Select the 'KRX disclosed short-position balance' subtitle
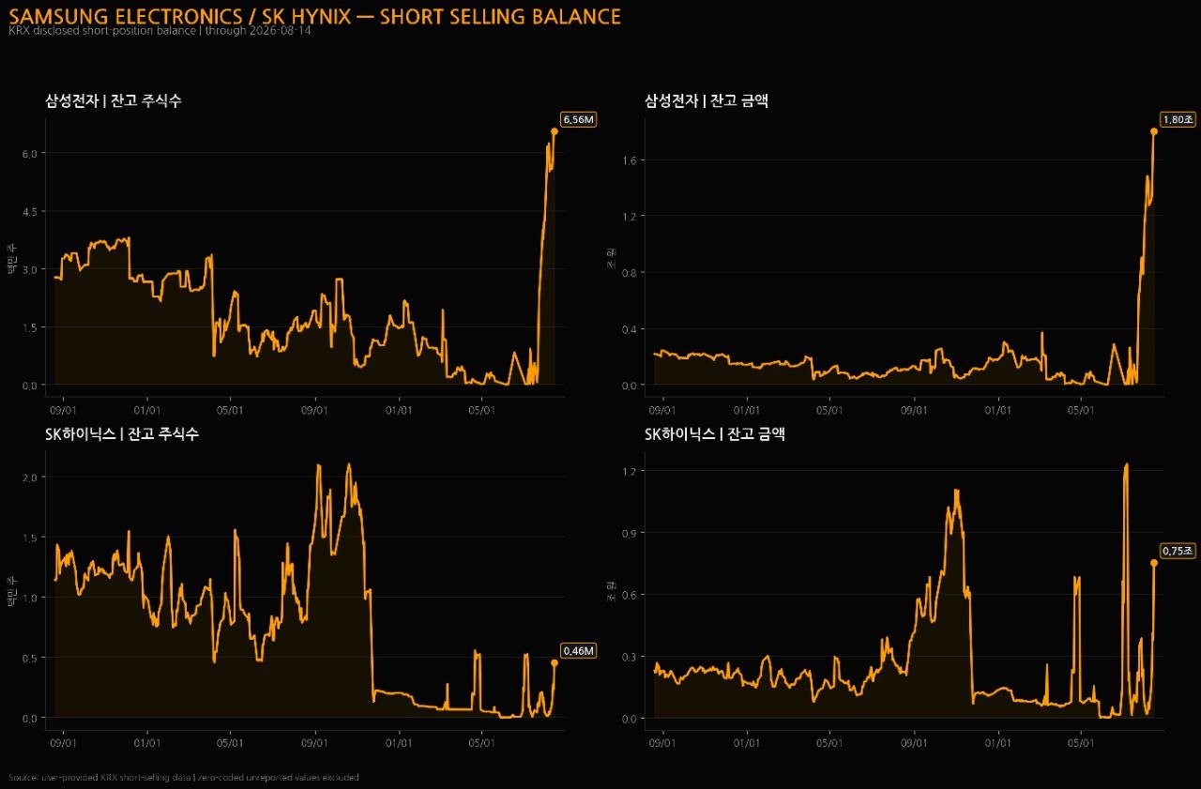Screen dimensions: 1201x789 (102, 31)
